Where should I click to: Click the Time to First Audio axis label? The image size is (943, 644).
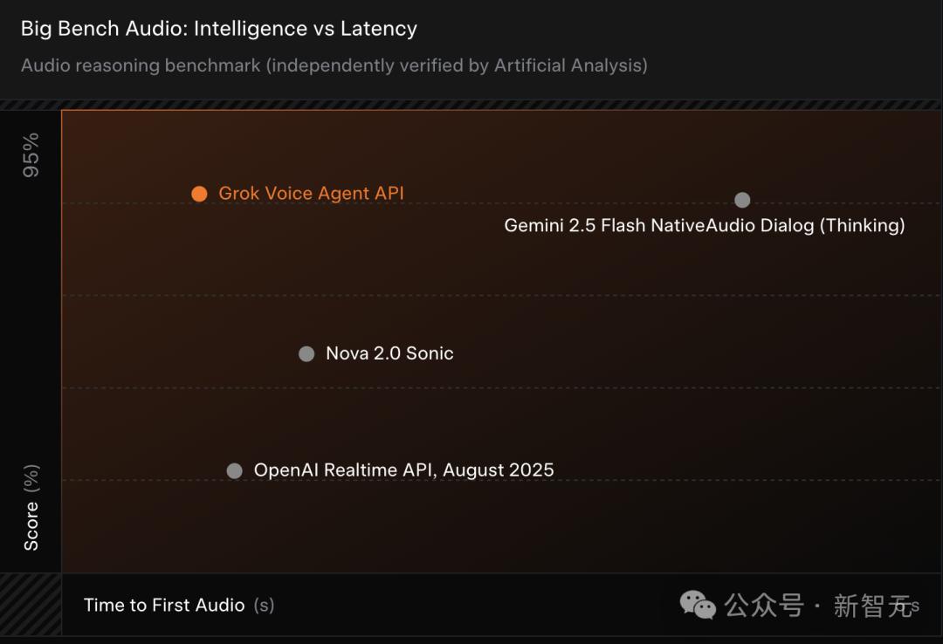tap(163, 605)
